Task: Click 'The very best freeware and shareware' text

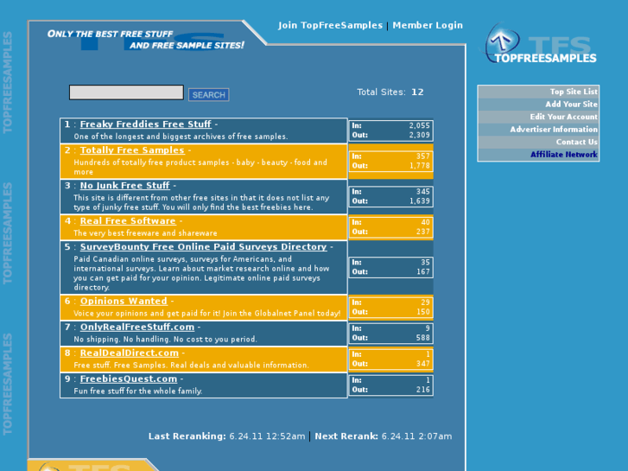Action: 145,233
